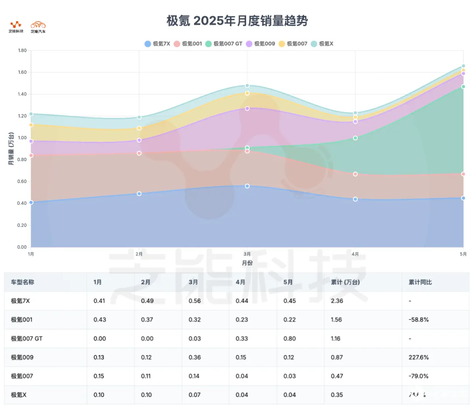Click the blue 极氪7X legend swatch
This screenshot has width=473, height=407.
point(148,44)
